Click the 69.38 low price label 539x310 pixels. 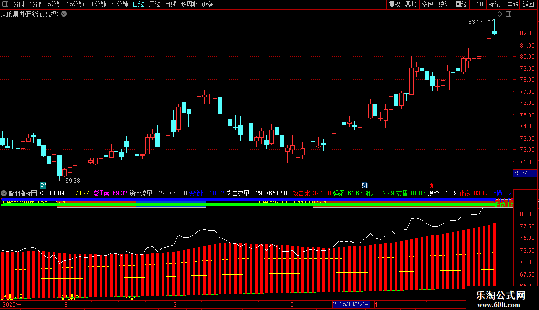tap(73, 181)
